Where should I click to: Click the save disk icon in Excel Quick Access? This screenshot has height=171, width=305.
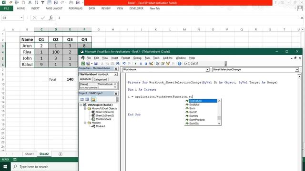(78, 2)
